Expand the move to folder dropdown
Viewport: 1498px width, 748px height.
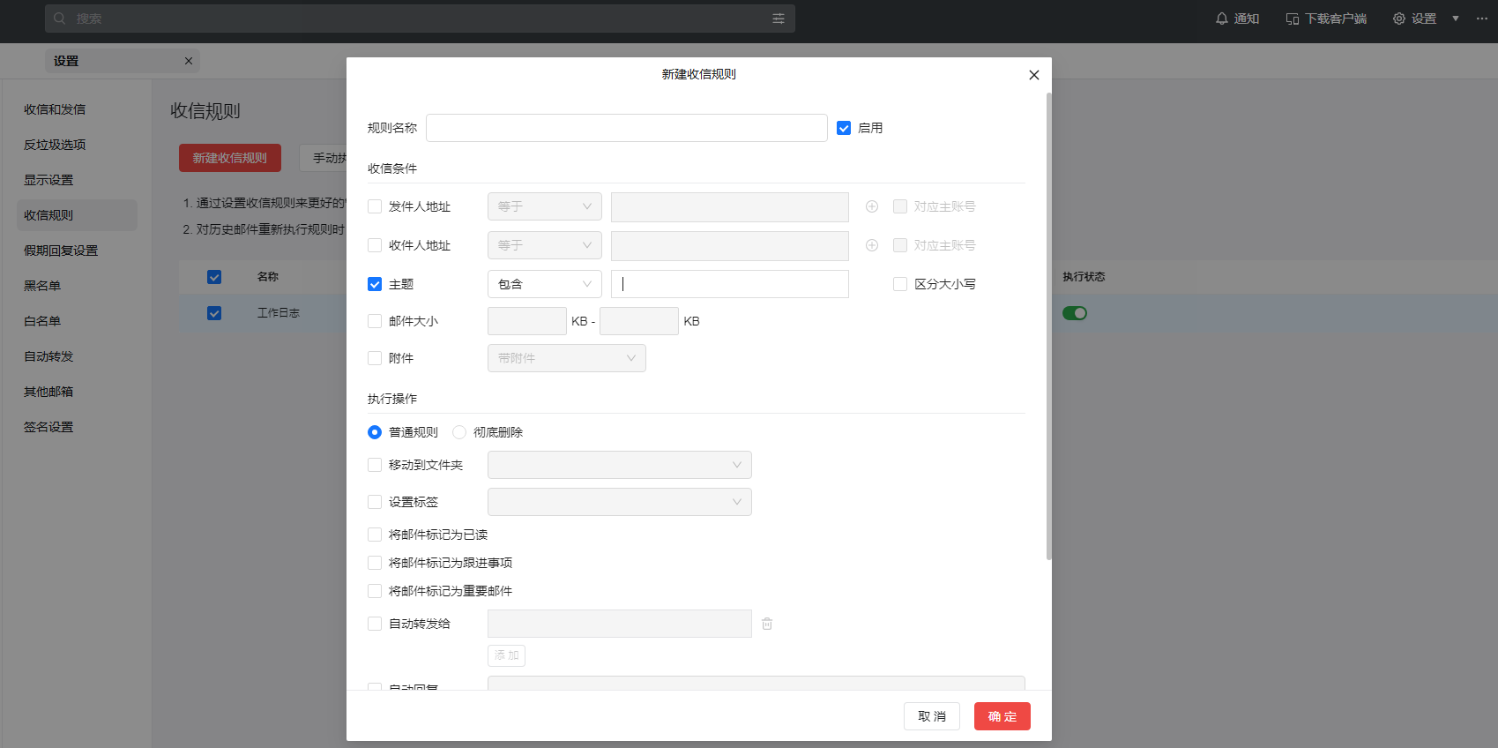coord(619,465)
